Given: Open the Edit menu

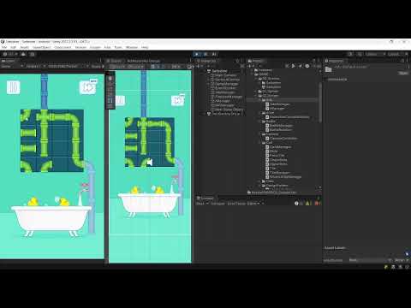Looking at the screenshot, I should click(13, 47).
